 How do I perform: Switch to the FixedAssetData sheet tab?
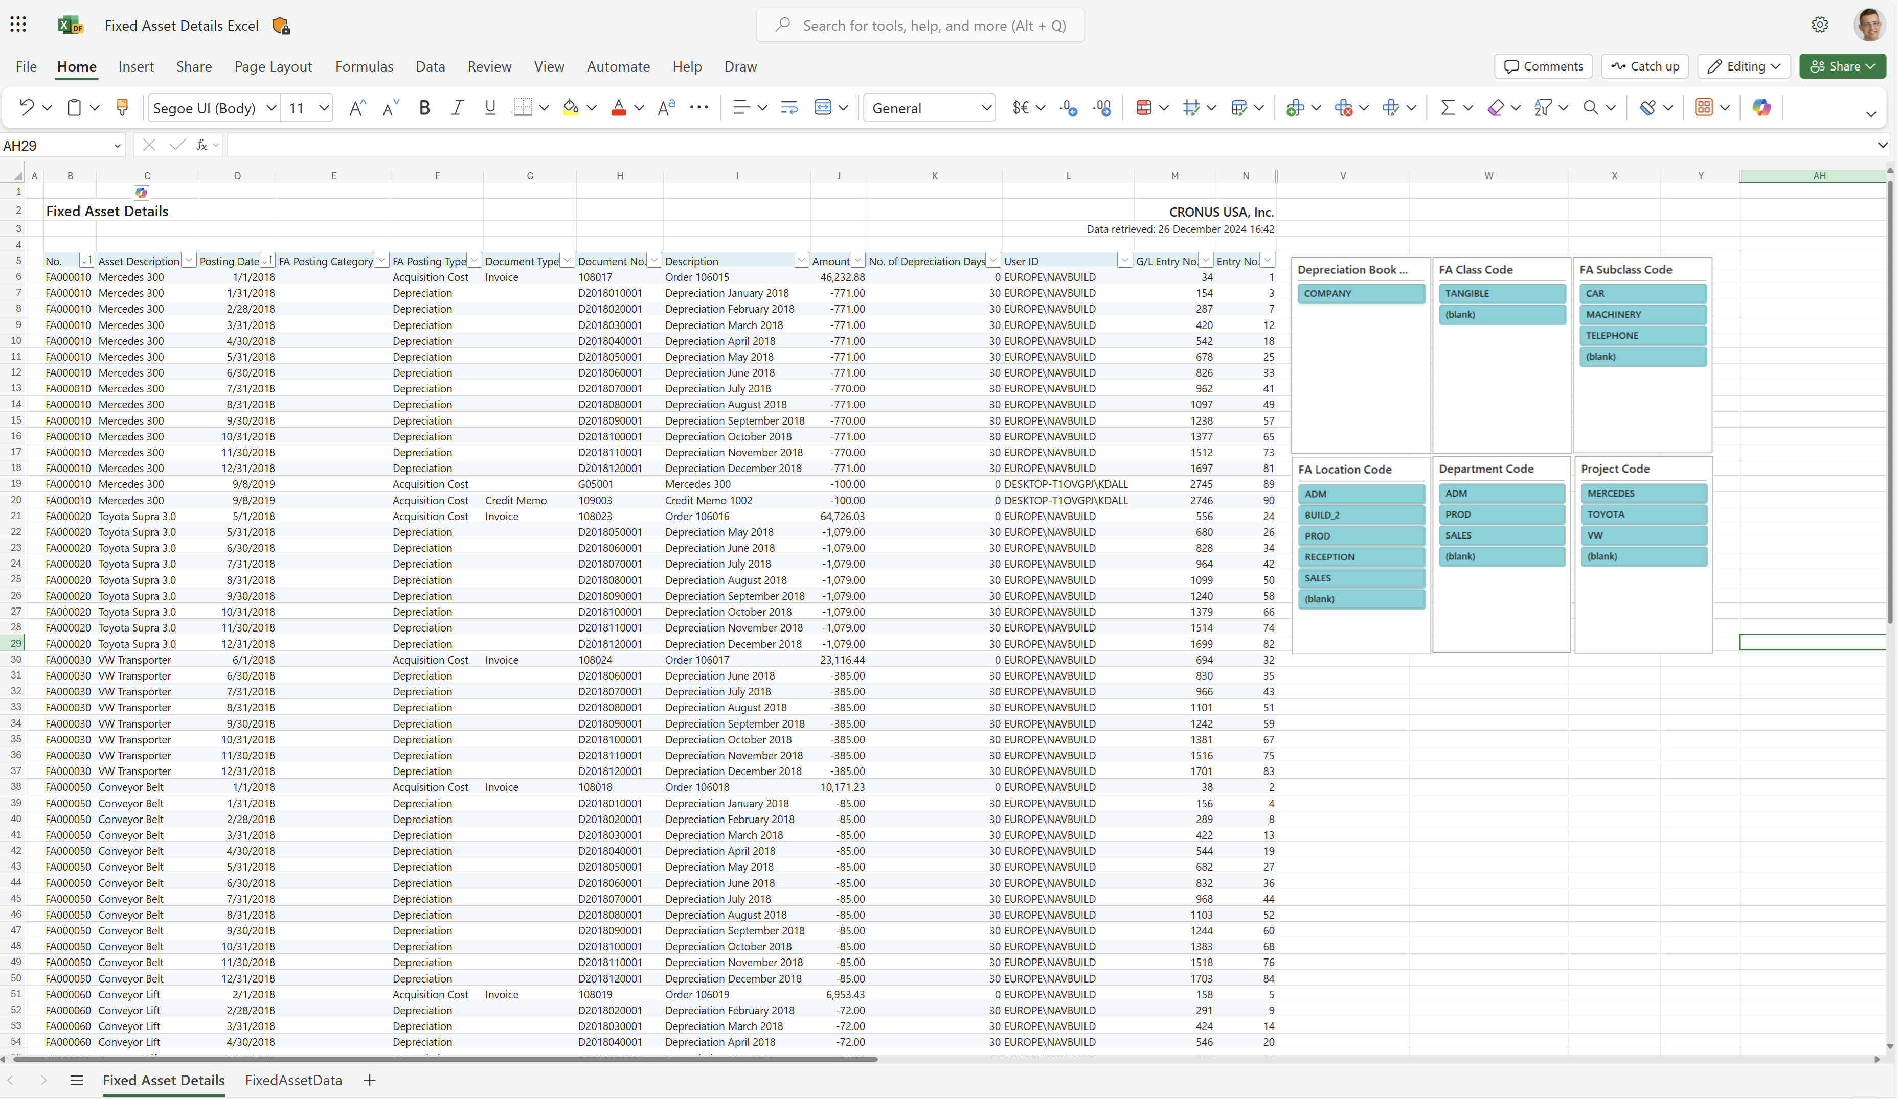click(292, 1080)
